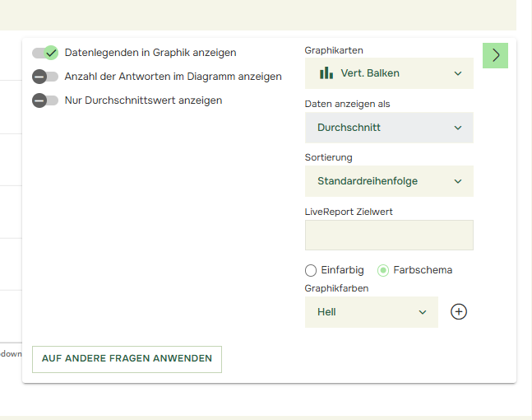The image size is (532, 420).
Task: Expand the Sortierung Standardreihenfolge dropdown
Action: coord(388,181)
